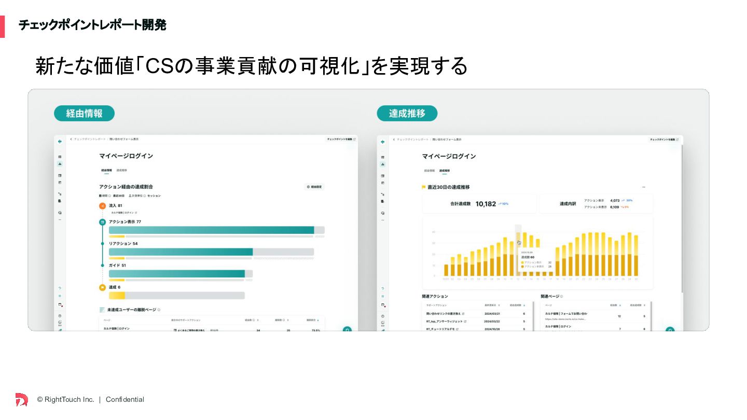Click the yellow flag icon beside 直近30日の達成推移
Viewport: 747px width, 420px height.
424,187
